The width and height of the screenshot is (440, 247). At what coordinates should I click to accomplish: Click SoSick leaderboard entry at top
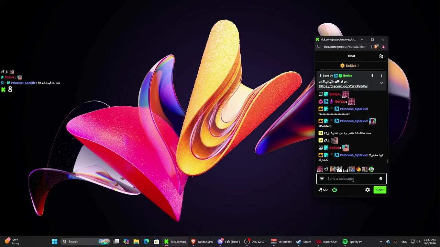click(350, 66)
